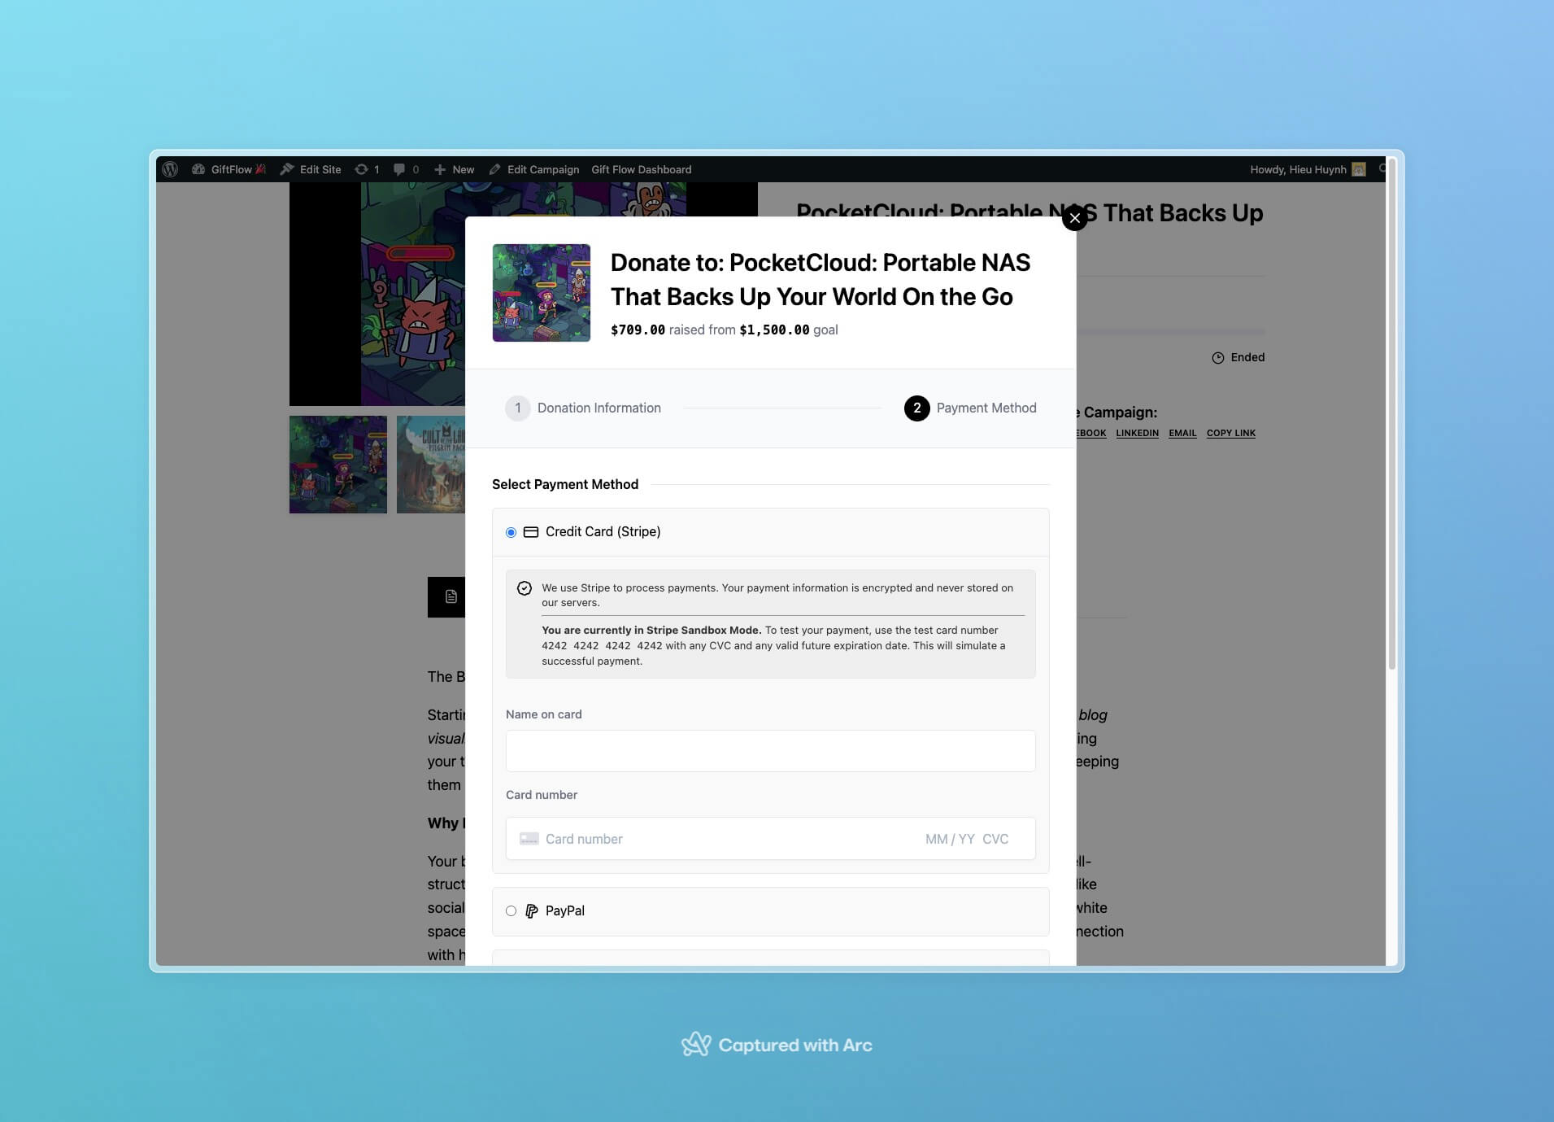Click the main campaign gallery image
The height and width of the screenshot is (1122, 1554).
coord(377,294)
